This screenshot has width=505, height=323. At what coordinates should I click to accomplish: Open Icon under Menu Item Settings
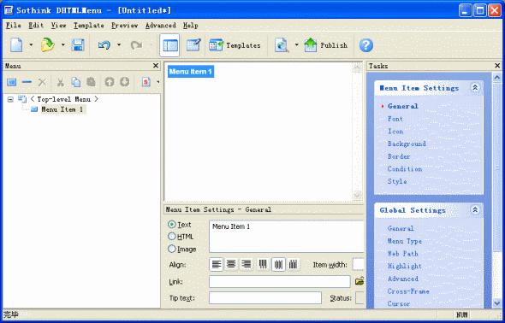[x=395, y=131]
